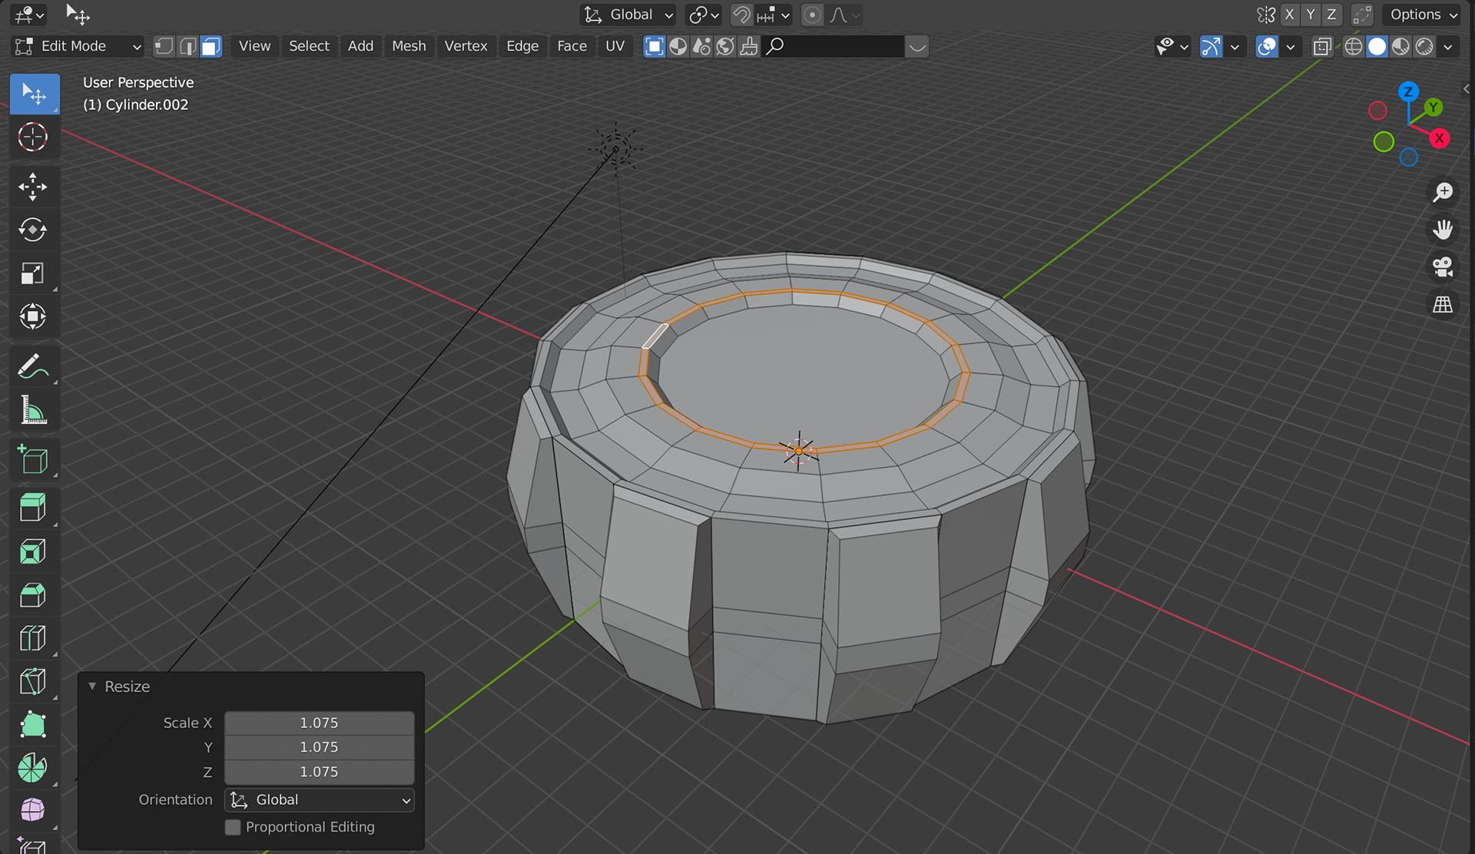Open the Add menu
The height and width of the screenshot is (854, 1475).
click(x=360, y=47)
